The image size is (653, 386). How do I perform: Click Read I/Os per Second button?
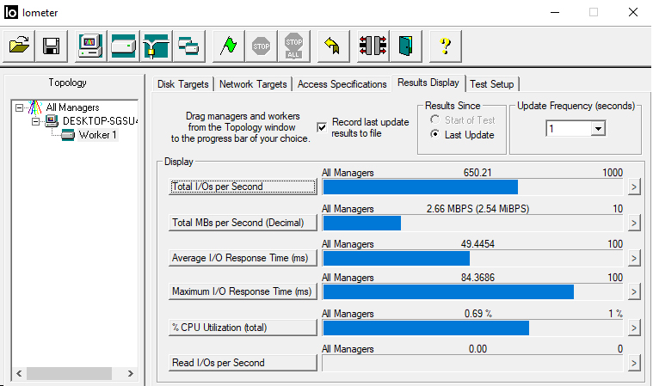243,363
